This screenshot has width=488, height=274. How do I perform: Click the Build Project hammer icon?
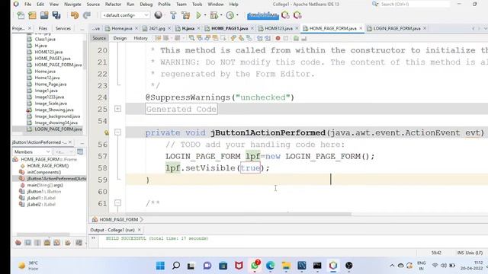(173, 15)
